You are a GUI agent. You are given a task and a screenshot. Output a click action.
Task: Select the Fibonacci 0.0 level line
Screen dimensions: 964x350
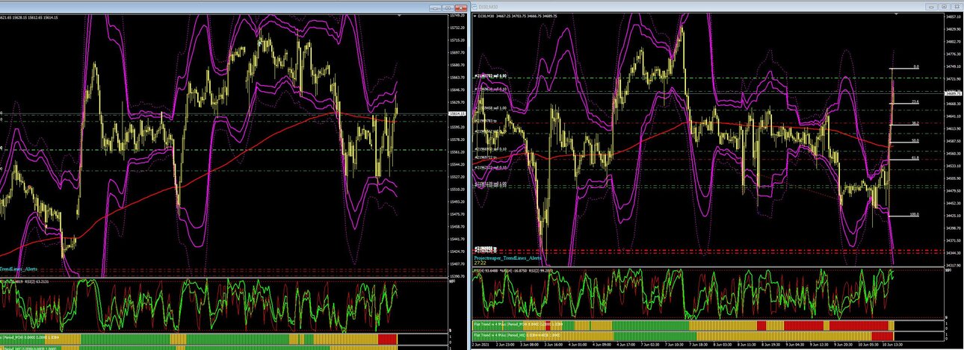click(904, 68)
